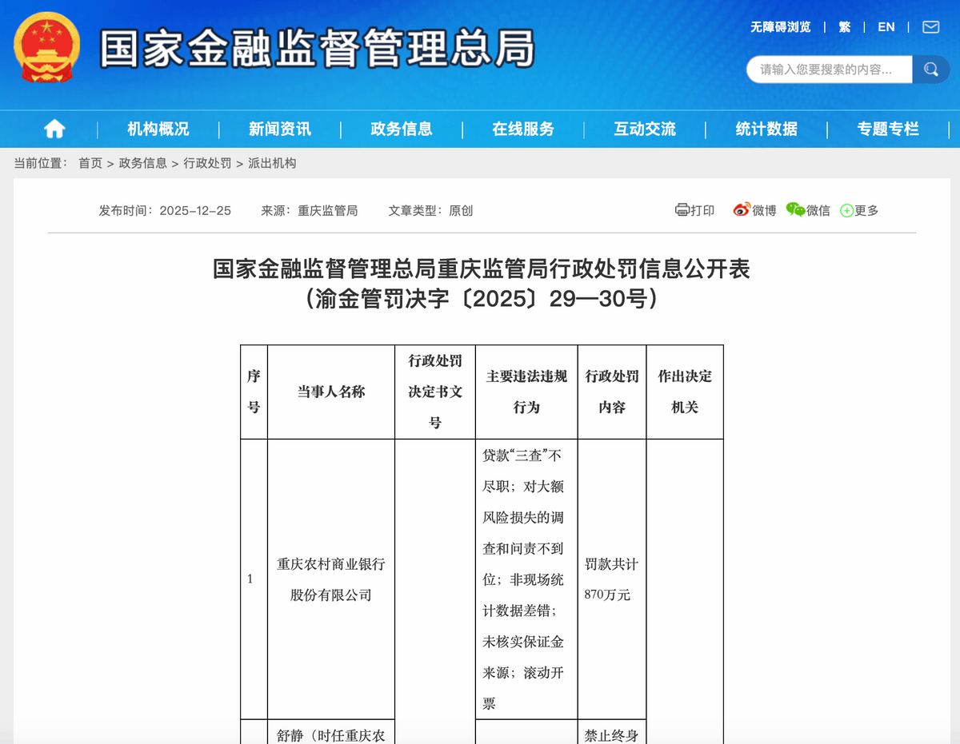Click the home icon in the navigation bar
This screenshot has height=744, width=960.
(x=54, y=129)
